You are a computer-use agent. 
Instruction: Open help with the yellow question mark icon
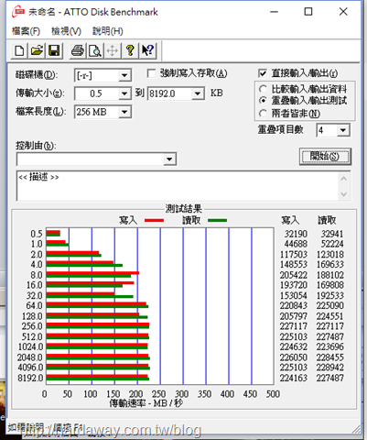[x=130, y=50]
